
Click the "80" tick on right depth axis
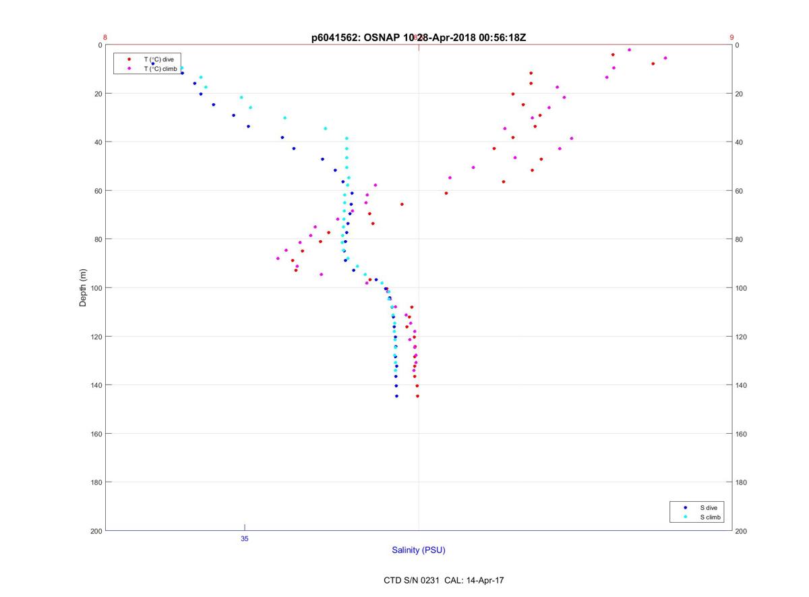pos(739,239)
